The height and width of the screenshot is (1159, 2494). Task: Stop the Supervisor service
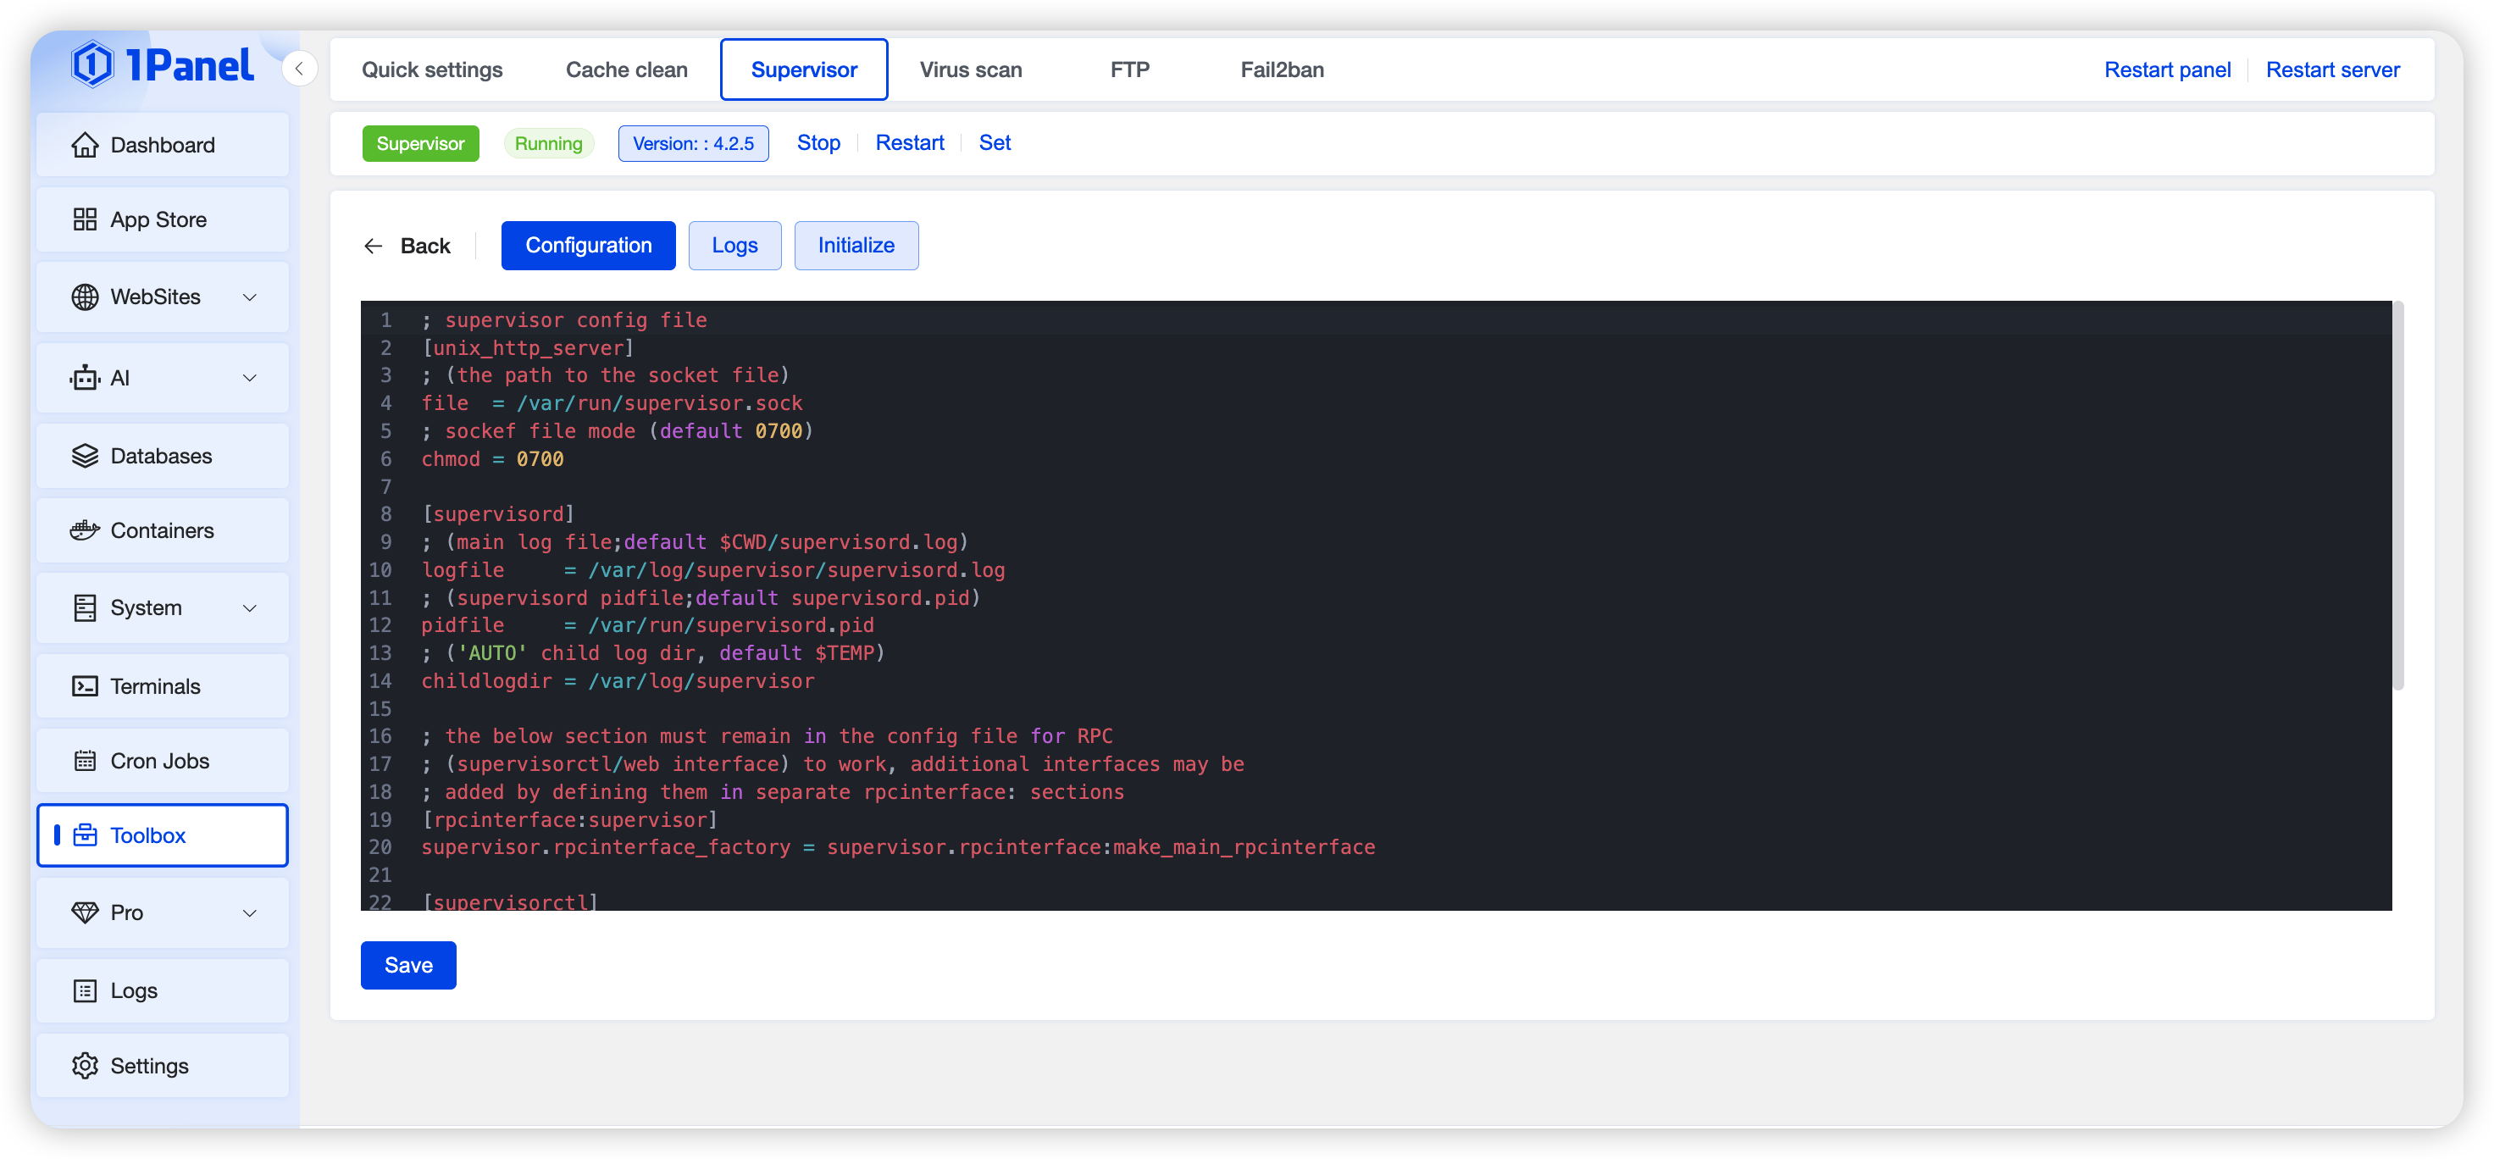(818, 143)
